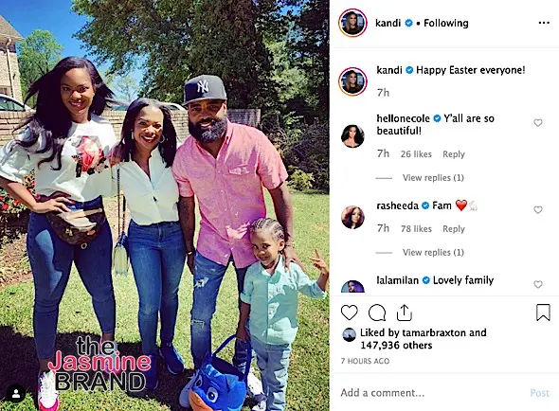Like hellonecole's comment heart
559x411 pixels.
[537, 122]
